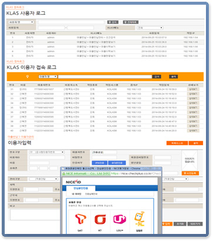Open search-field dropdown in KLAS 사용자 로그

tap(21, 22)
